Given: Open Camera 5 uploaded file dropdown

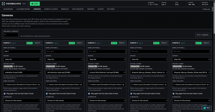Looking at the screenshot, I should tap(191, 72).
